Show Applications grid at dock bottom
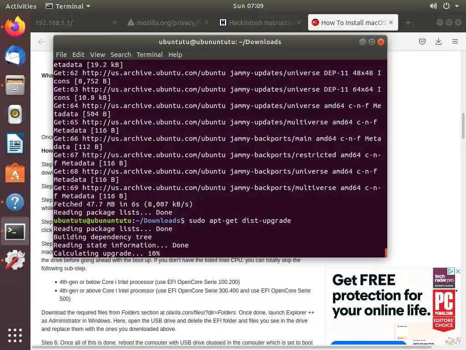466x350 pixels. coord(15,335)
